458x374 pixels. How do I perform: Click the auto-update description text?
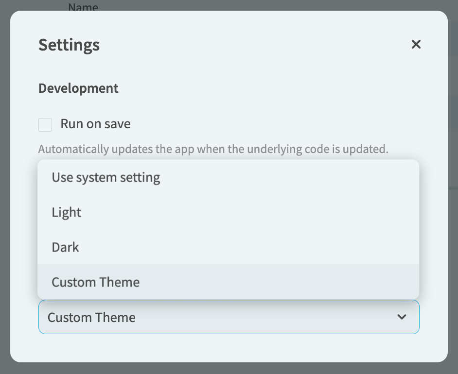[x=213, y=149]
